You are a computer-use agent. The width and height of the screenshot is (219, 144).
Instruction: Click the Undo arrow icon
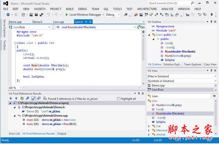coord(48,15)
